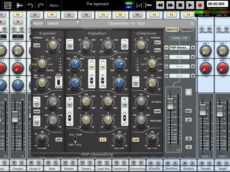Open FX on channel 11 strip
This screenshot has height=172, width=230.
coord(18,15)
